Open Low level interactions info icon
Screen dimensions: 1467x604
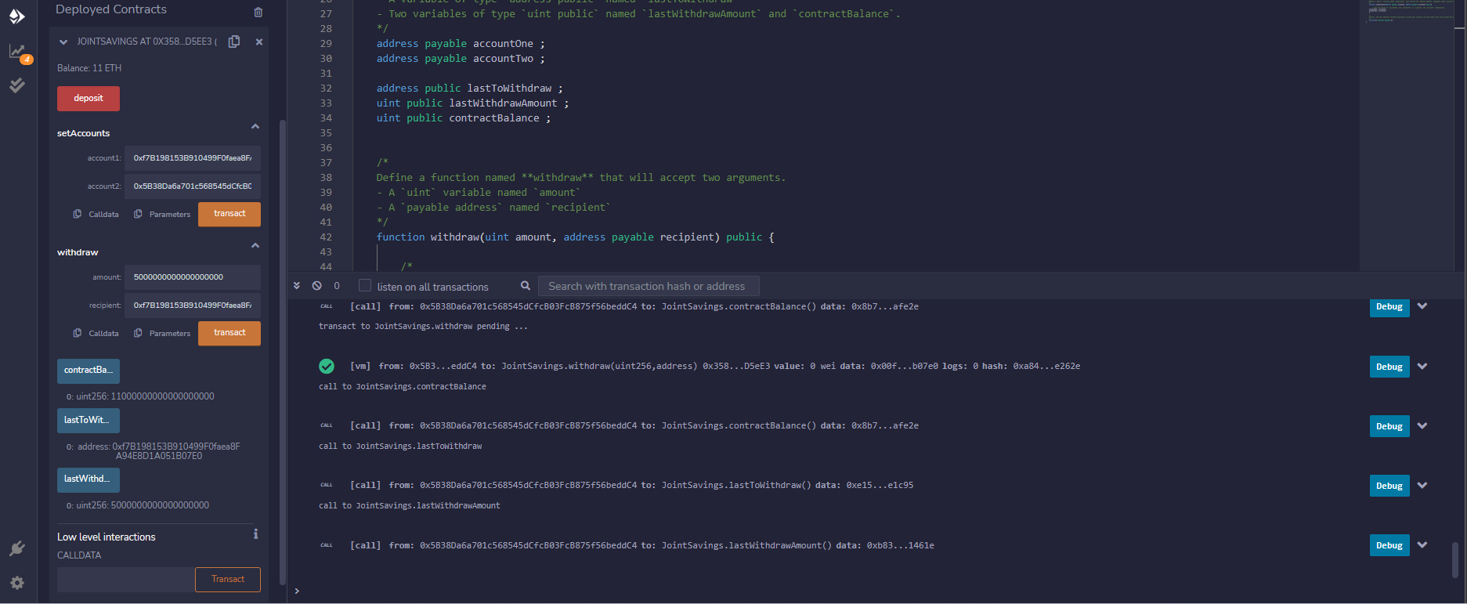255,534
